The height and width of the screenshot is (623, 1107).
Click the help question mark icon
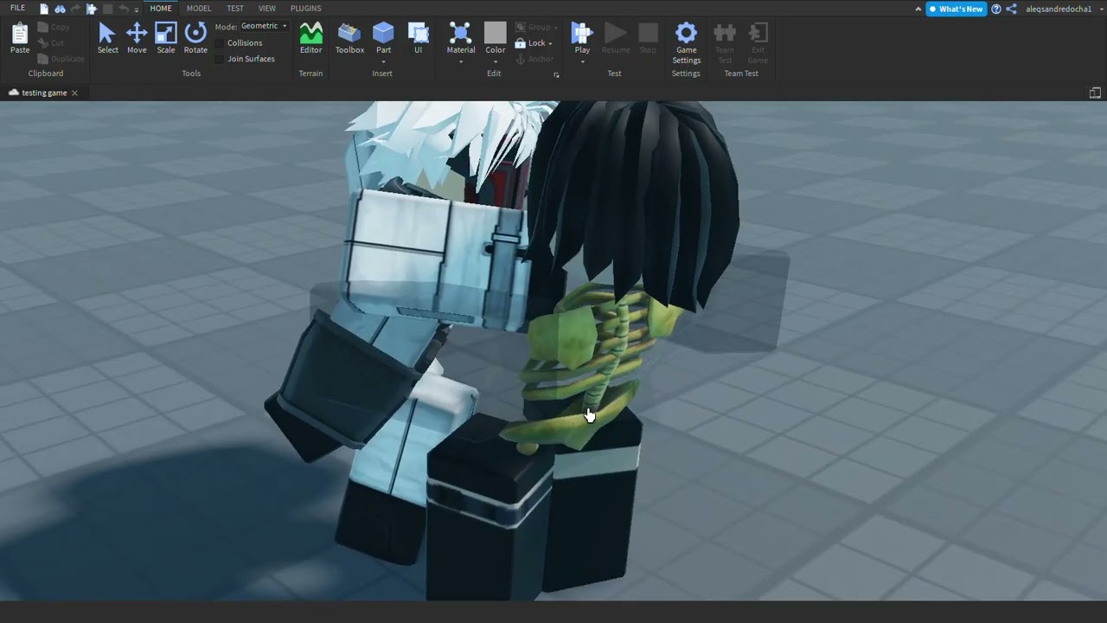click(x=996, y=9)
